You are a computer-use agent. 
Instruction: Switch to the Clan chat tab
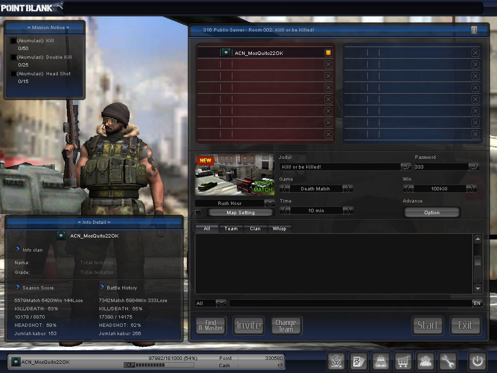pyautogui.click(x=255, y=229)
